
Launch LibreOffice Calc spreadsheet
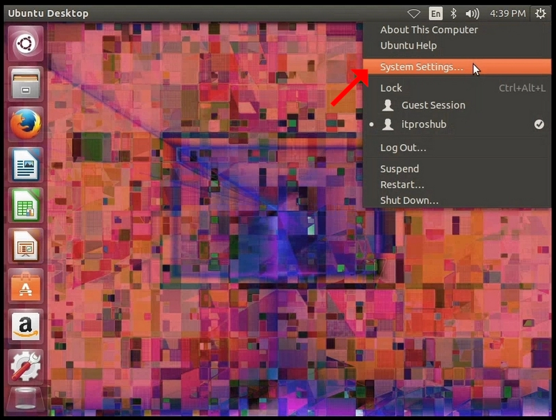click(x=26, y=206)
